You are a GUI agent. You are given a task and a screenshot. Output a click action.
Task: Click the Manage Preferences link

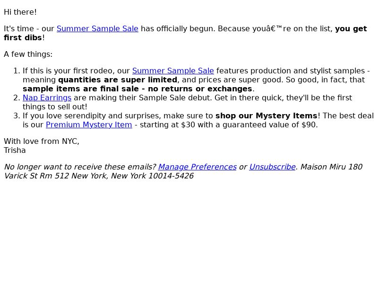tap(197, 167)
